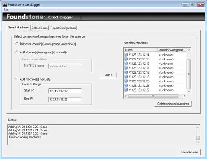207x159 pixels.
Task: Click the NETBIOS name input field
Action: point(65,66)
